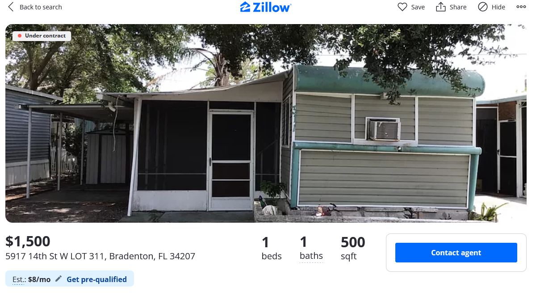Click the red Under contract status dot
Screen dimensions: 536x295
pos(20,36)
